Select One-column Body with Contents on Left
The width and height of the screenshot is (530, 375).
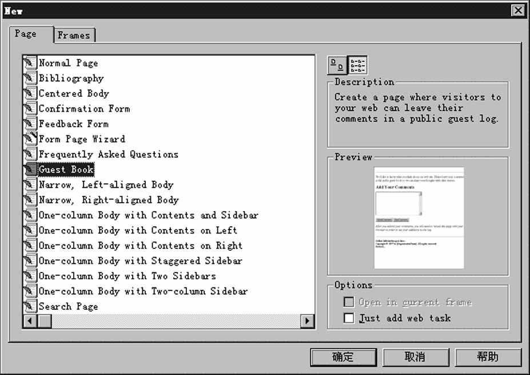tap(138, 231)
